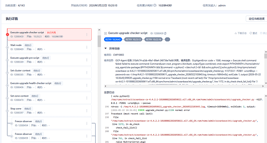This screenshot has height=143, width=267.
Task: Open the more menu for Wait node
Action: coord(87,47)
